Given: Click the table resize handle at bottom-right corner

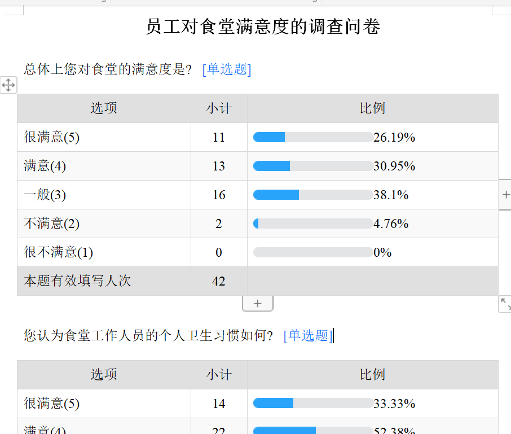Looking at the screenshot, I should [505, 305].
